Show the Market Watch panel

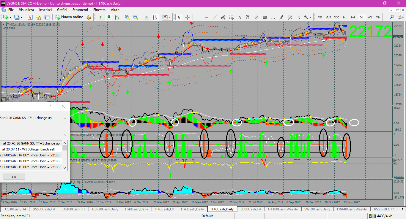30,17
